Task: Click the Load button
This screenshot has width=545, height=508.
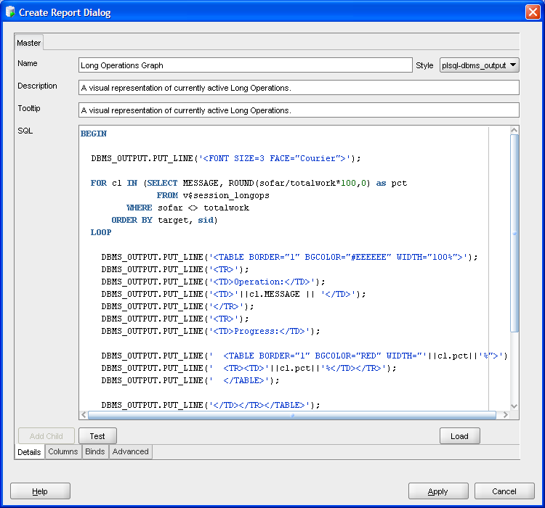Action: (x=459, y=436)
